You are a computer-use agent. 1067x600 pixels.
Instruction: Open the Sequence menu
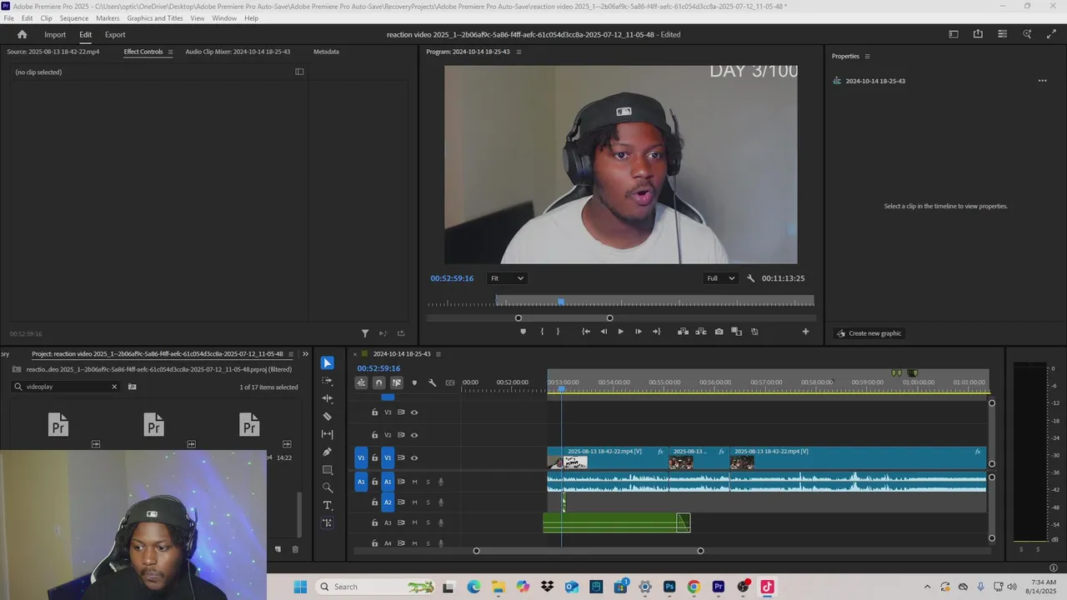coord(74,18)
